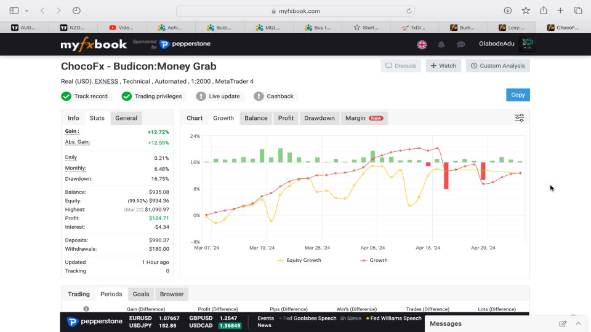Switch to the AUD... browser tab
This screenshot has height=332, width=591.
pos(24,28)
